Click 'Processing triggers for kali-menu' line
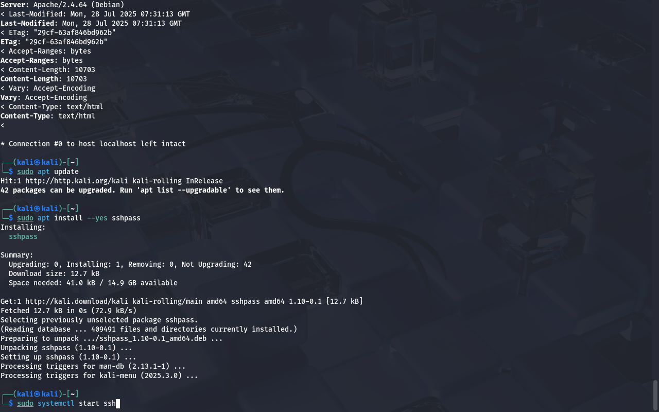The image size is (659, 412). pyautogui.click(x=99, y=375)
